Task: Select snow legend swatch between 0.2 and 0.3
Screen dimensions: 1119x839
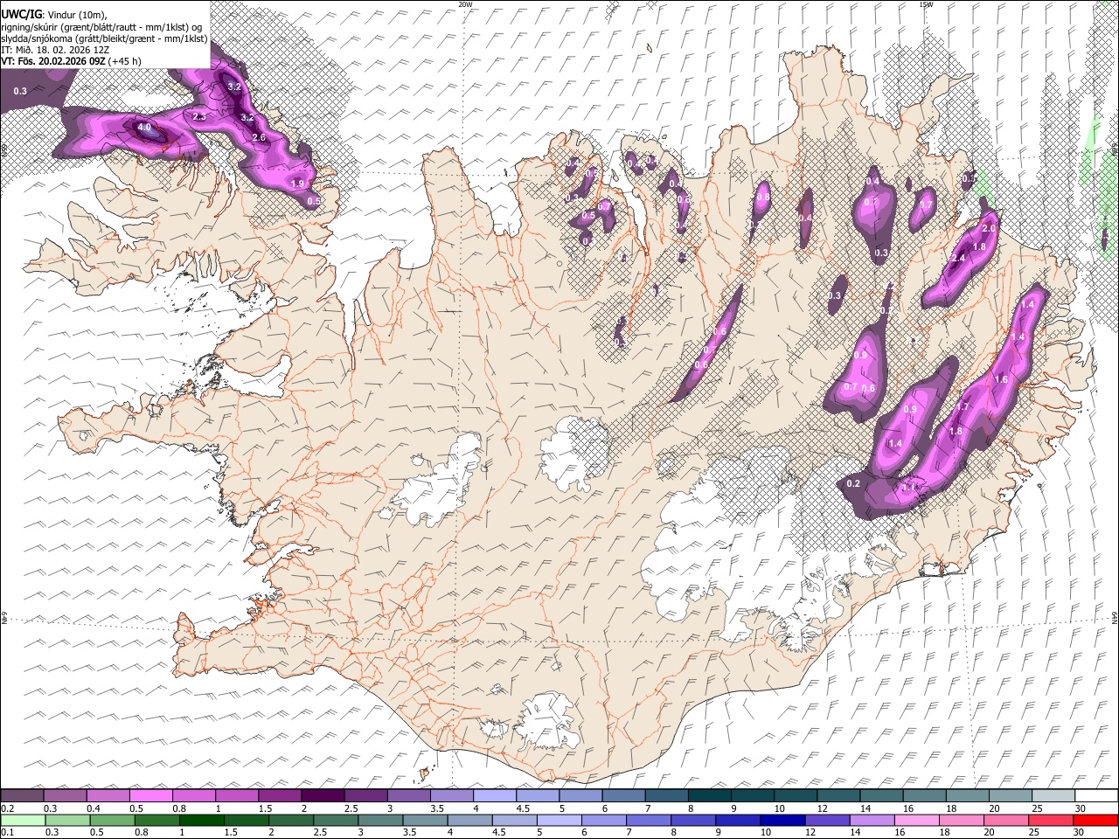Action: (x=22, y=795)
